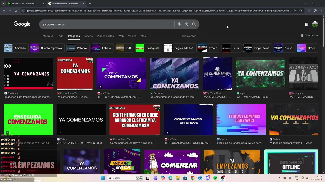325x182 pixels.
Task: Open Outlook from the taskbar
Action: pyautogui.click(x=200, y=178)
